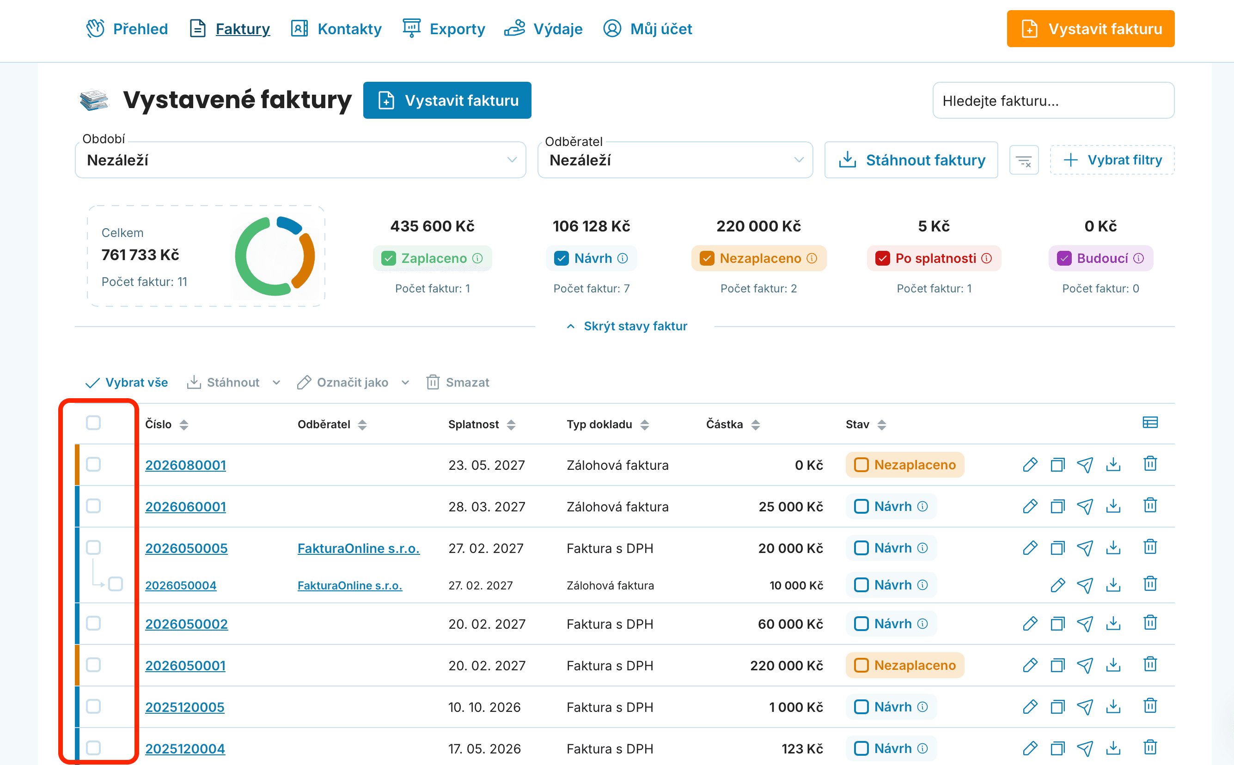Open Výdaje in top navigation
Image resolution: width=1234 pixels, height=765 pixels.
(543, 29)
